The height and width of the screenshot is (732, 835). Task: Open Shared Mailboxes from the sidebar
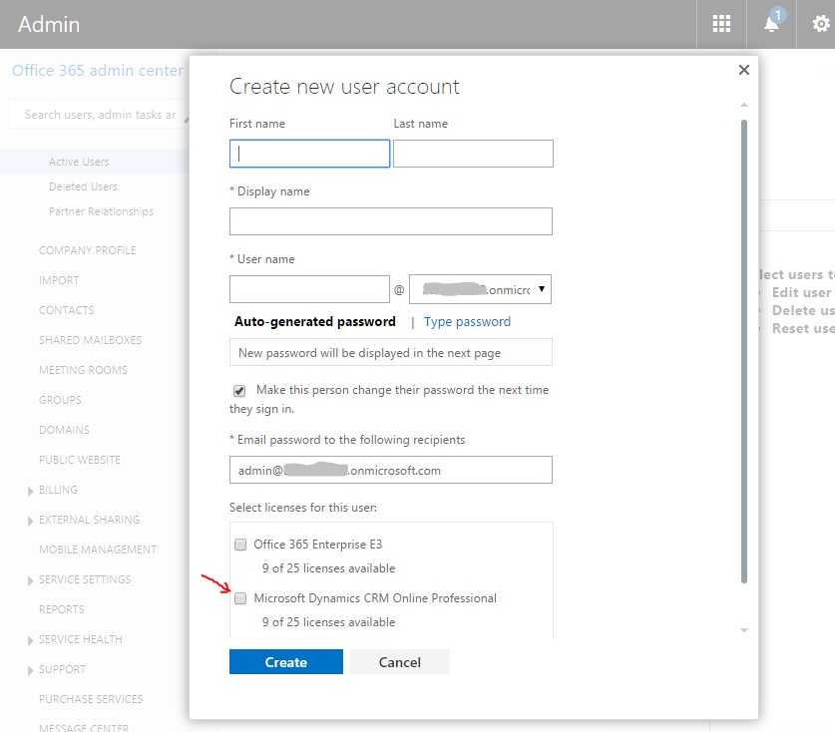tap(90, 340)
